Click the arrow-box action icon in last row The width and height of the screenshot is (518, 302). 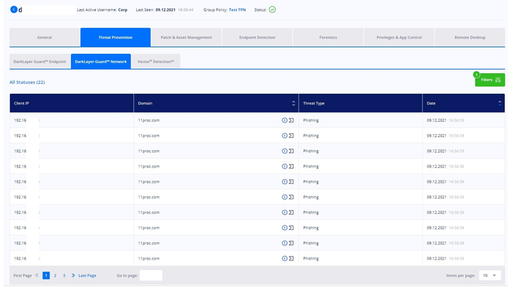tap(291, 259)
